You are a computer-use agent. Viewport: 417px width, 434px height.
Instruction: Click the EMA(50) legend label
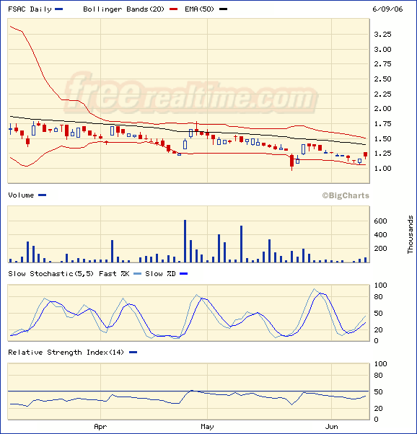200,9
